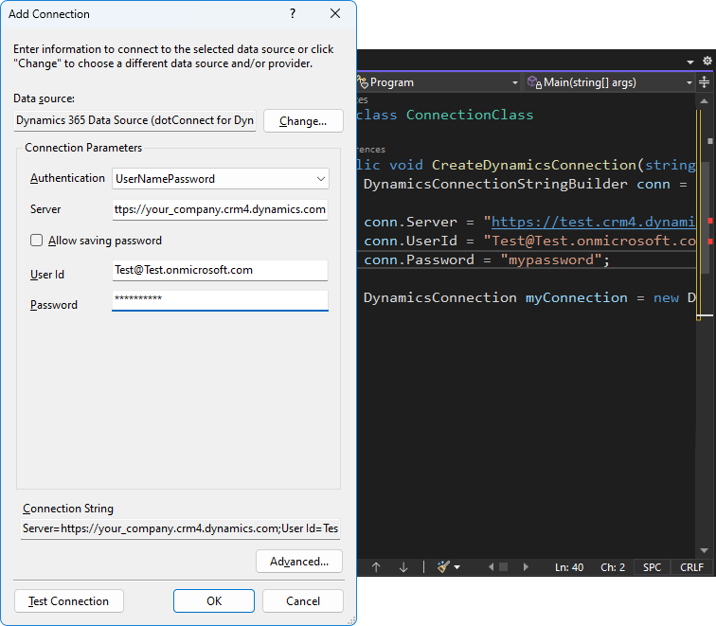Viewport: 716px width, 626px height.
Task: Click the Change... data source button
Action: (303, 121)
